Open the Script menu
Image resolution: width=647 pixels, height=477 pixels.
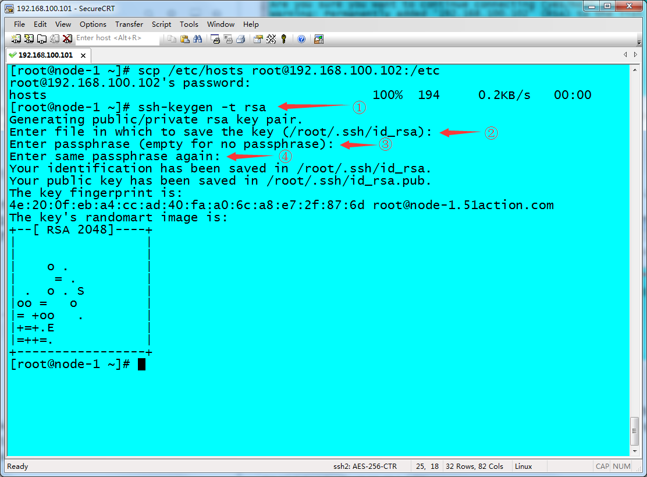pos(161,24)
